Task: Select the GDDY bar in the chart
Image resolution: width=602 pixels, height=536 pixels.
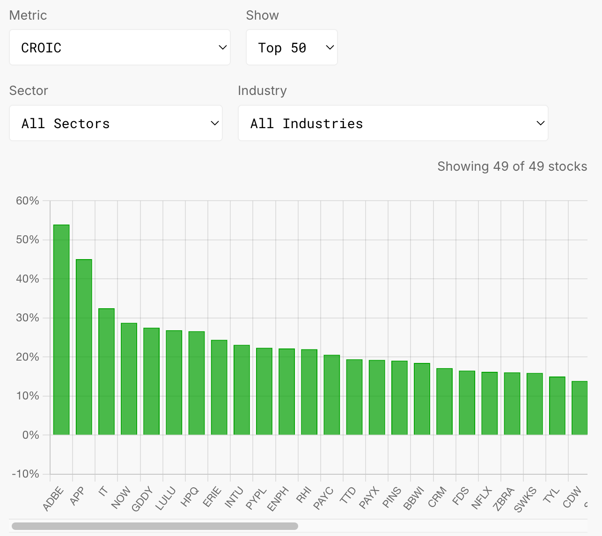Action: (151, 381)
